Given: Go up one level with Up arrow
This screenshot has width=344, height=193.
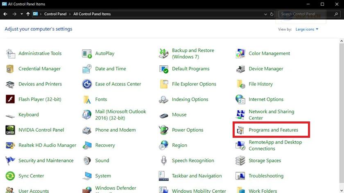Looking at the screenshot, I should (x=28, y=14).
